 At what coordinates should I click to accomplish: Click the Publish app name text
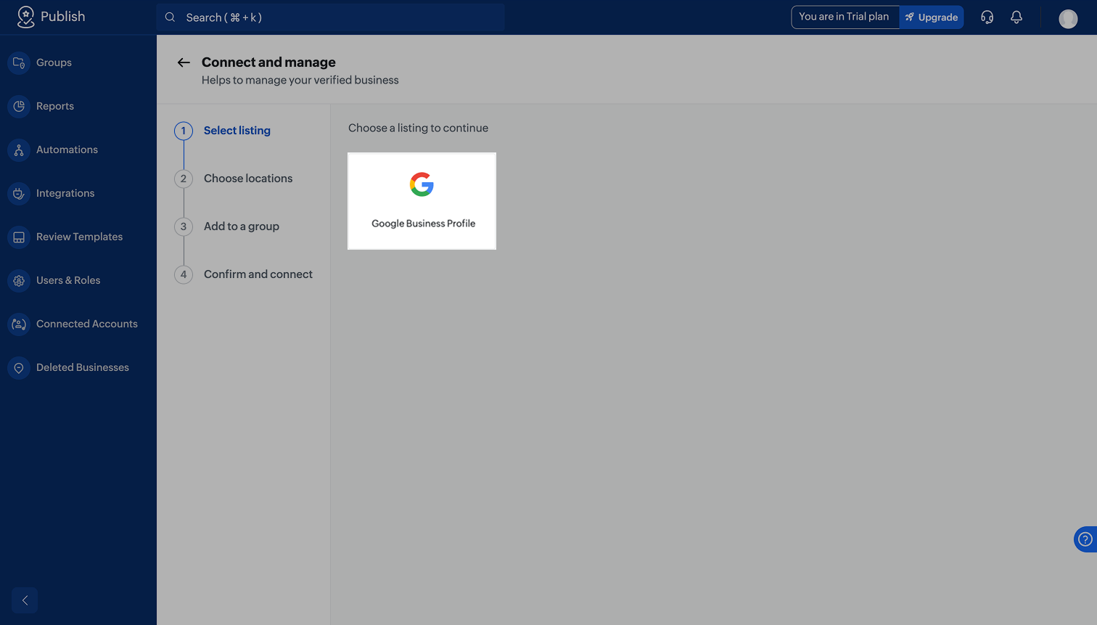(x=62, y=17)
